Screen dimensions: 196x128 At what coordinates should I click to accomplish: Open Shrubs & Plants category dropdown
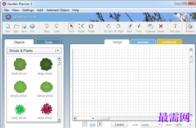click(x=34, y=51)
